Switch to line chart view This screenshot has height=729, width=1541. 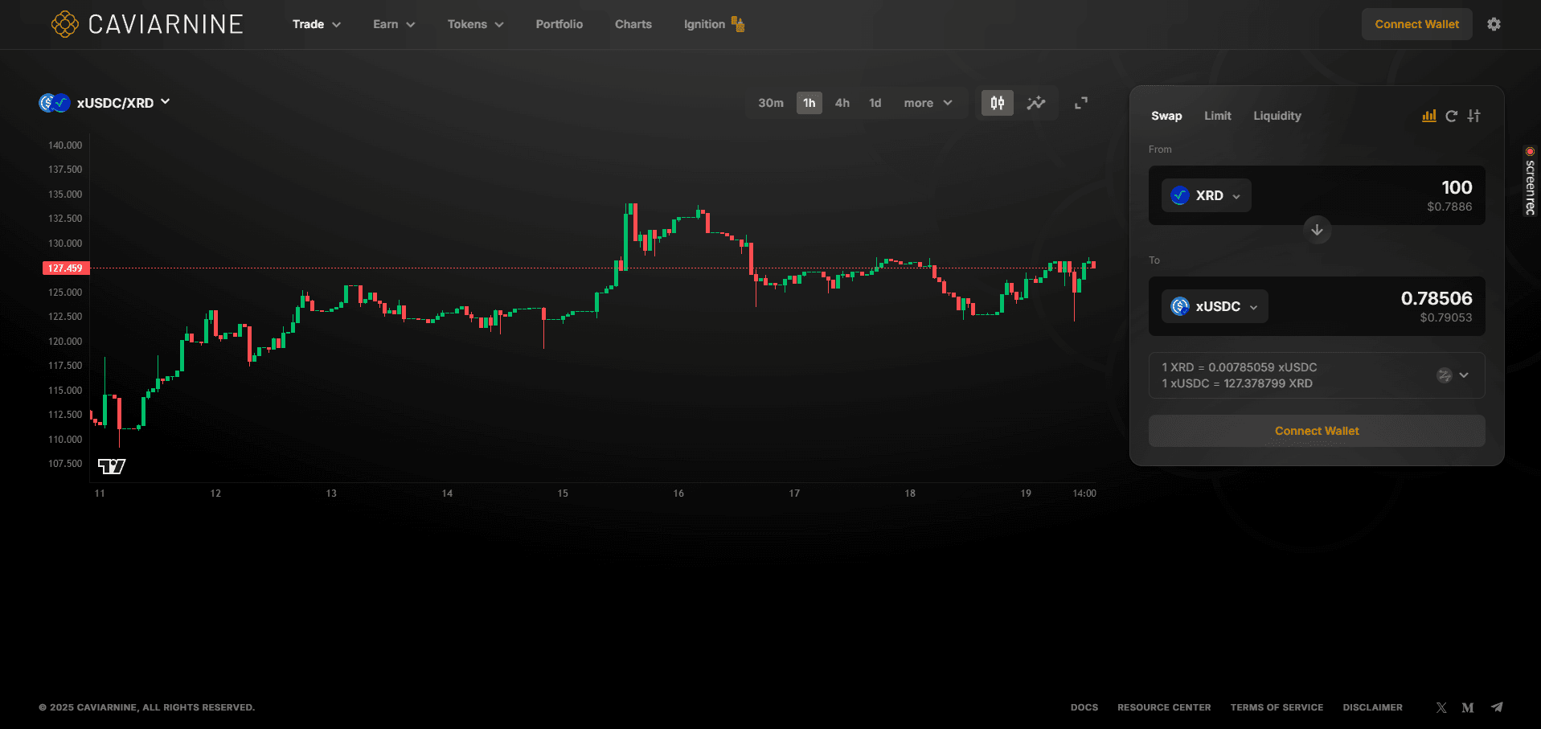click(1036, 103)
